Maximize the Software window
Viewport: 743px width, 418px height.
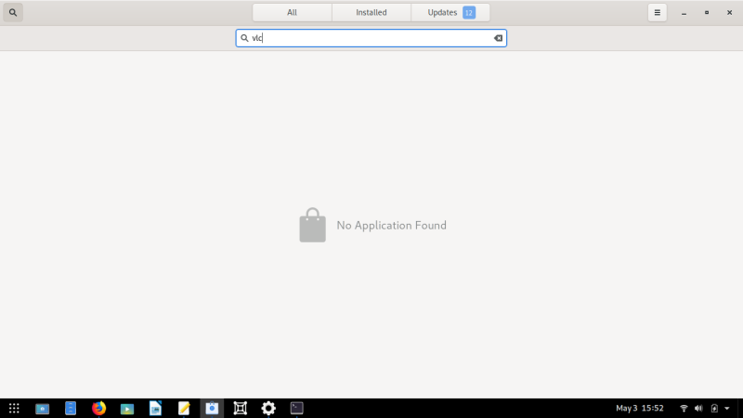pos(707,13)
